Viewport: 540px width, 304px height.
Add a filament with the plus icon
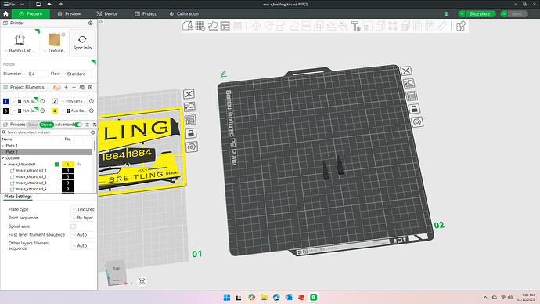pos(66,87)
